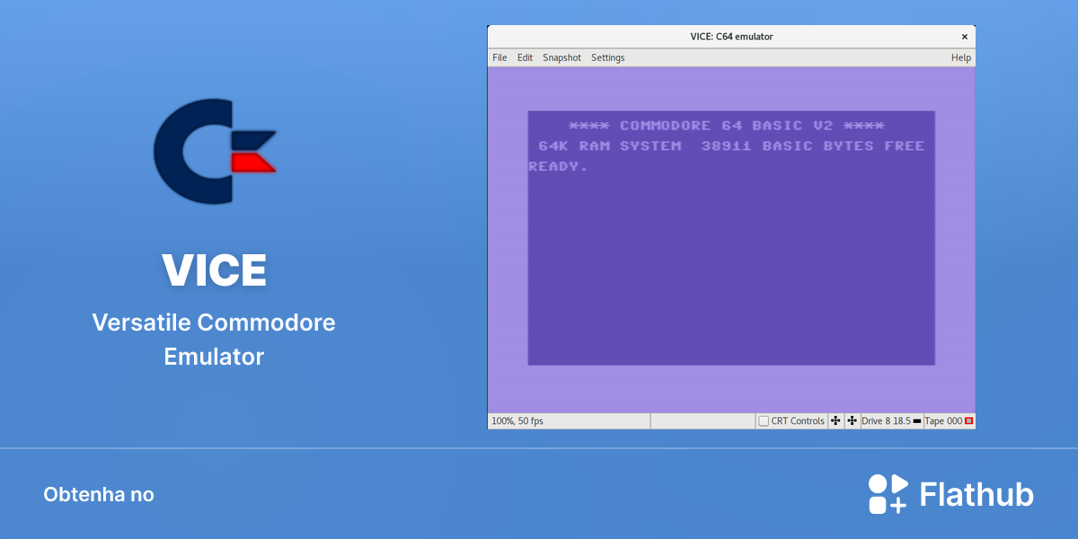
Task: Click the first joystick port indicator icon
Action: tap(835, 420)
